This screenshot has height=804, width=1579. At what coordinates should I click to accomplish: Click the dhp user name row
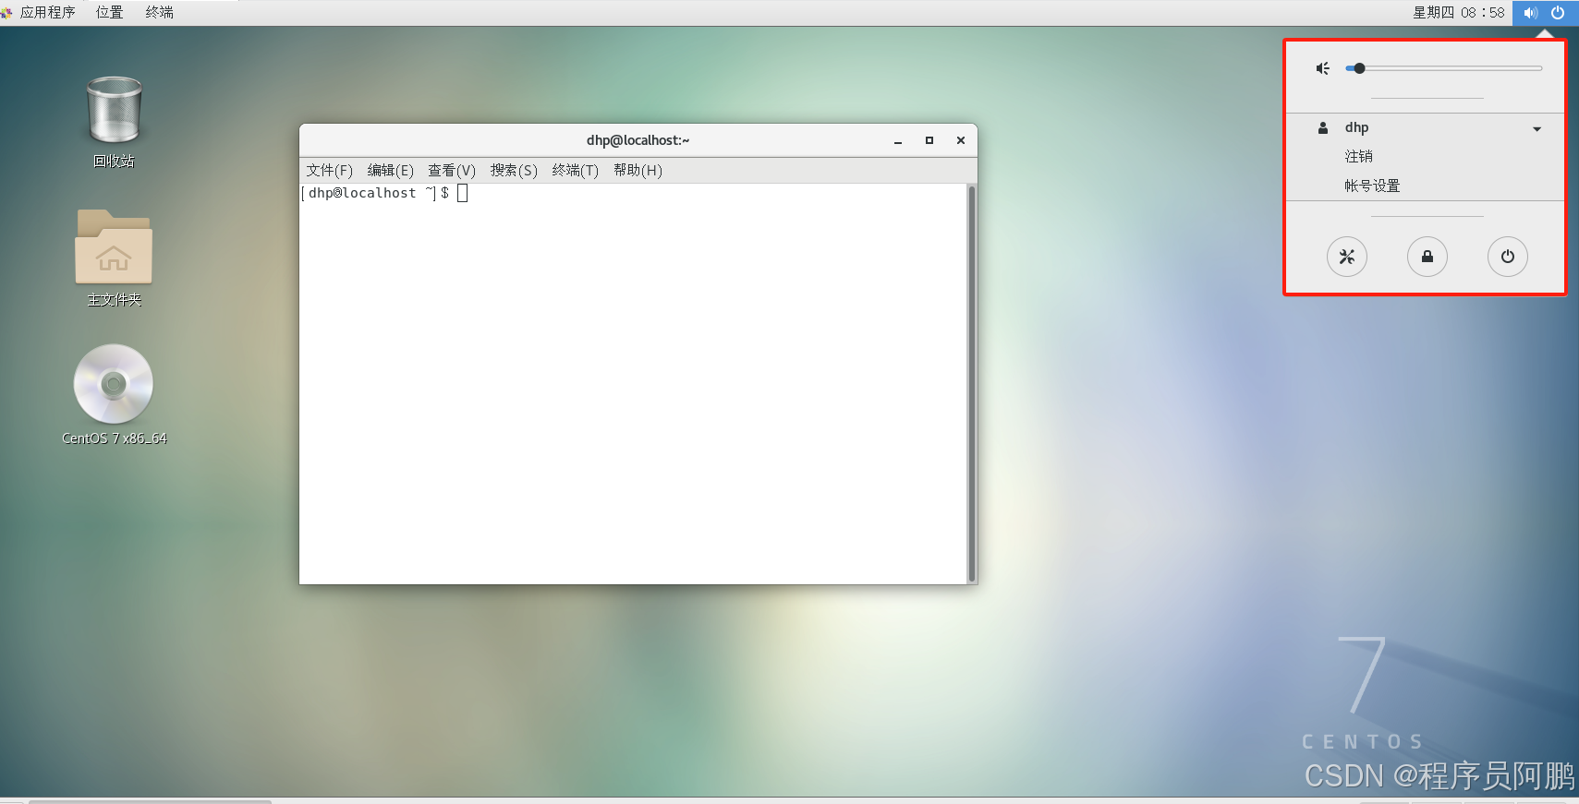(1426, 128)
